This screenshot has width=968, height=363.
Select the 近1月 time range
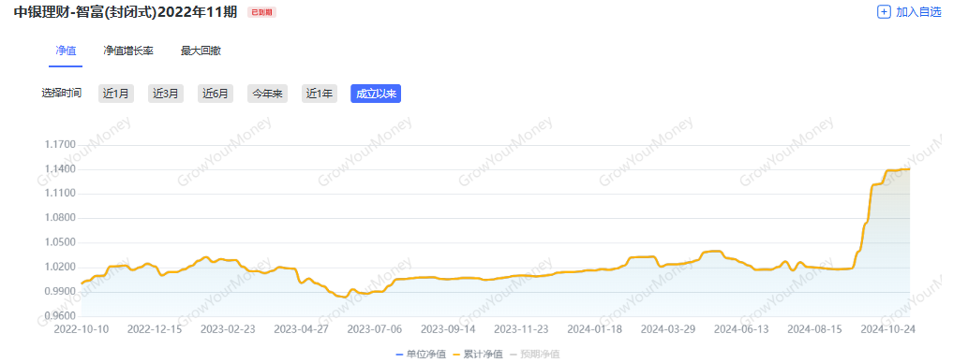(116, 94)
